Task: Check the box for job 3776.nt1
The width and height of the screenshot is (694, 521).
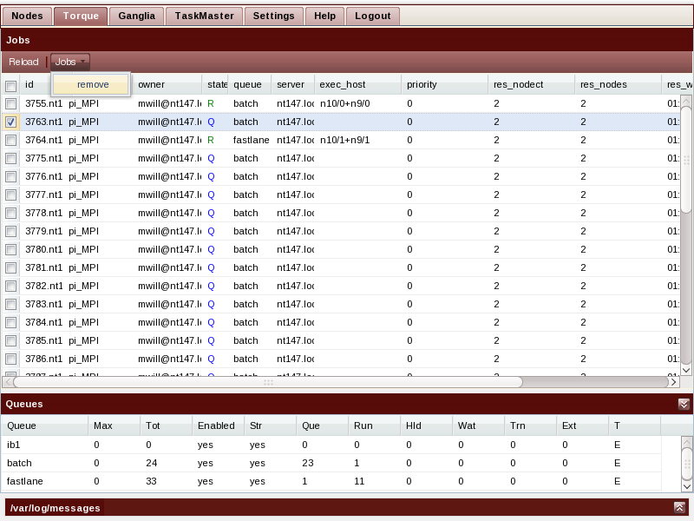Action: (x=11, y=177)
